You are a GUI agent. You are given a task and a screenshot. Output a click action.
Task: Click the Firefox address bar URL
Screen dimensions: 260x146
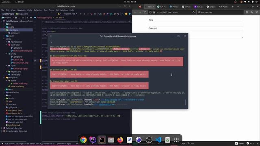pos(167,12)
